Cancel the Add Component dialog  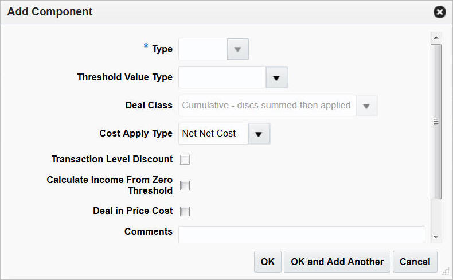pos(415,262)
